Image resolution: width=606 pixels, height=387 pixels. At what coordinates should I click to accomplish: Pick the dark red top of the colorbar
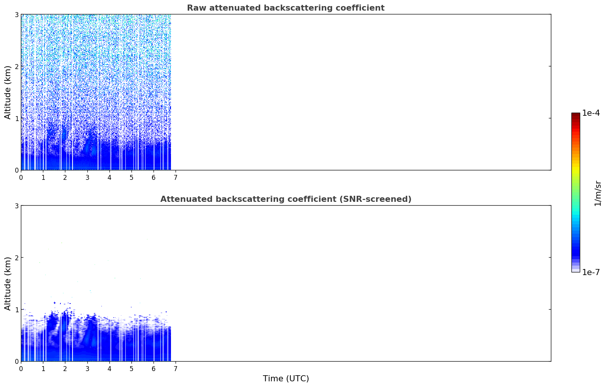coord(575,115)
